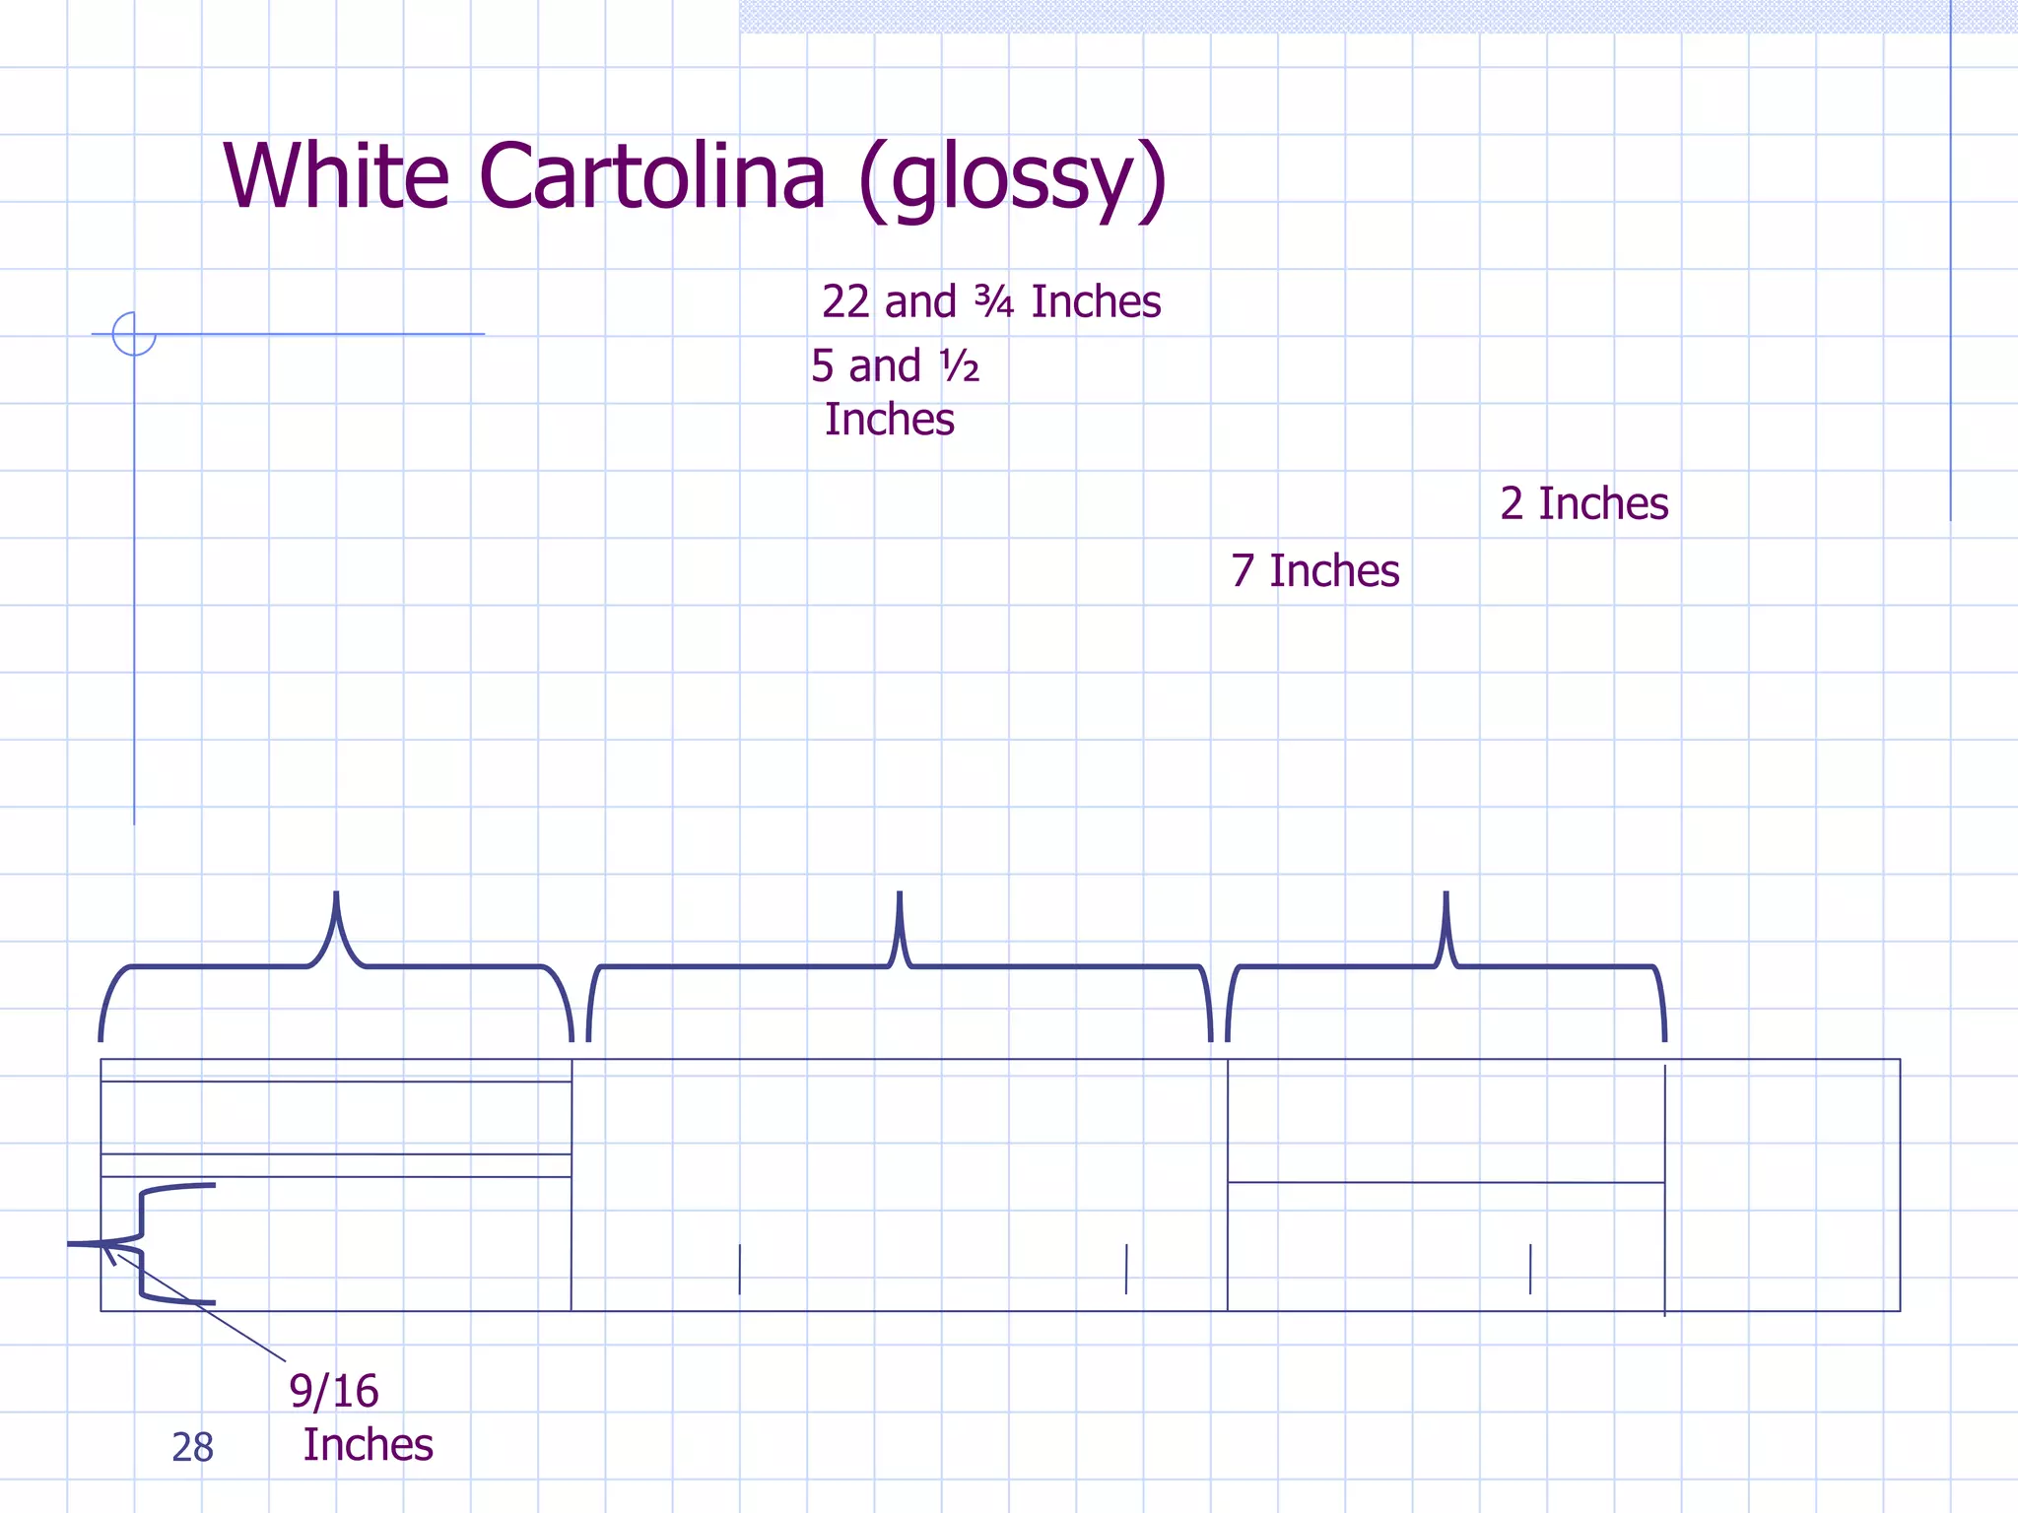
Task: Click the slide number 28
Action: tap(192, 1447)
